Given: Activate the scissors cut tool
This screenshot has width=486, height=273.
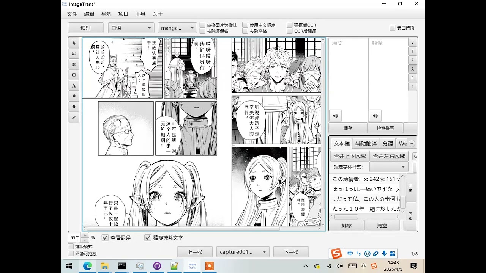Looking at the screenshot, I should tap(74, 64).
